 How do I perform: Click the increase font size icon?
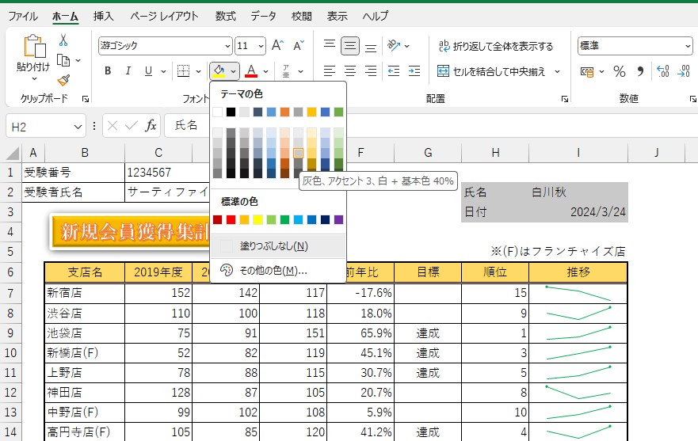[277, 46]
